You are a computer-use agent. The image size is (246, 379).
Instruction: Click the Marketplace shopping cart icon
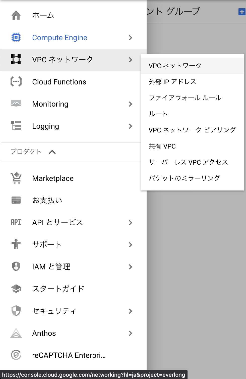[16, 178]
